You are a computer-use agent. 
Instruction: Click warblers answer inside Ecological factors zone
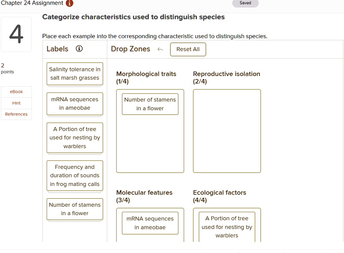(x=227, y=227)
